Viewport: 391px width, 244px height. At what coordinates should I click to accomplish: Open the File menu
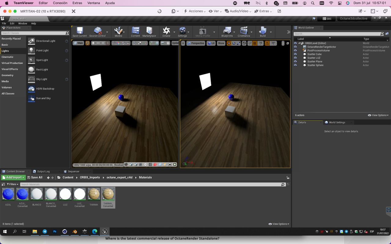(x=4, y=23)
